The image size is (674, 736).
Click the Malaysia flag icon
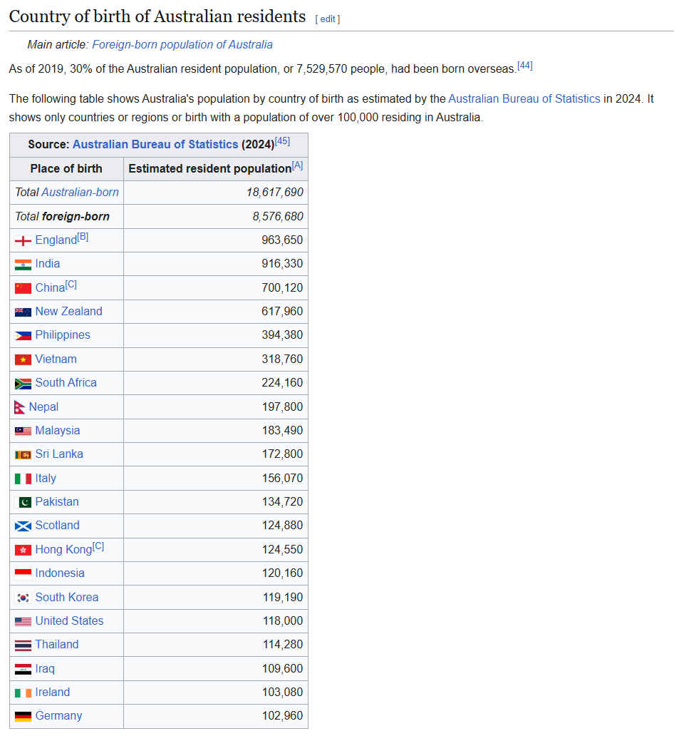click(23, 431)
